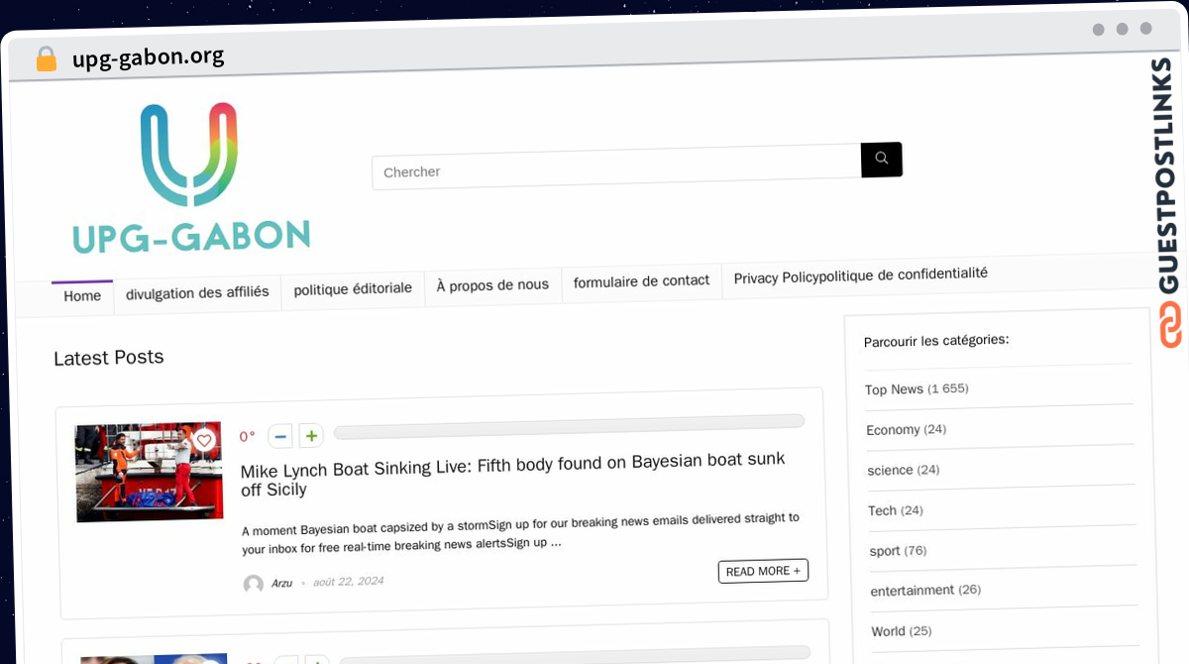Click the UPG-GABON logo
The width and height of the screenshot is (1189, 664).
click(x=191, y=178)
